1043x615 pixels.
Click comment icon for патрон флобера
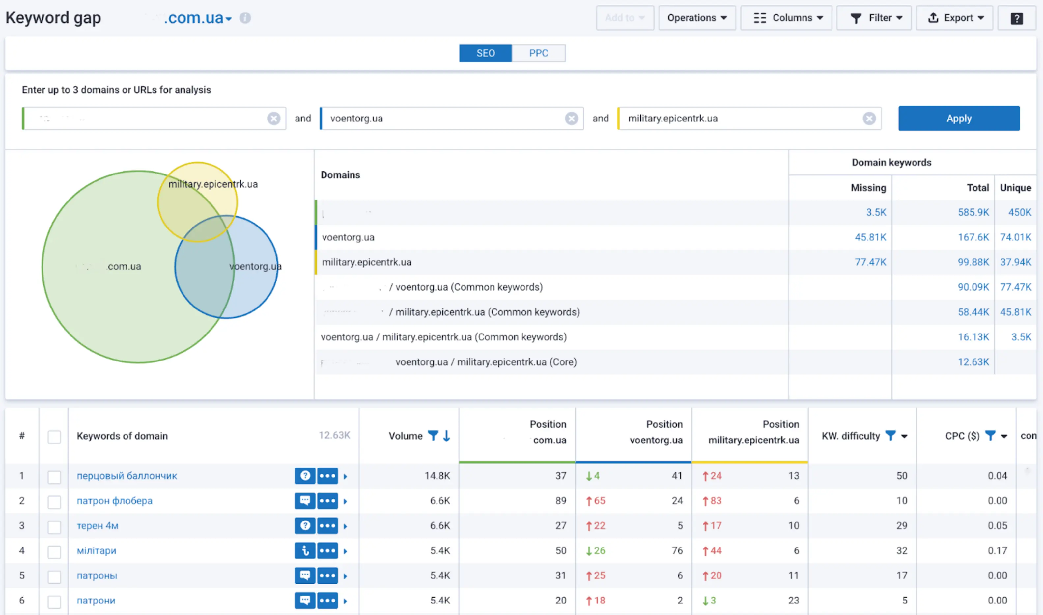[x=305, y=501]
